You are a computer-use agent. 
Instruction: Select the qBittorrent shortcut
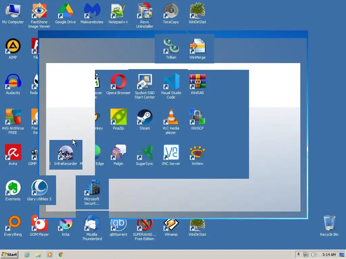click(118, 227)
